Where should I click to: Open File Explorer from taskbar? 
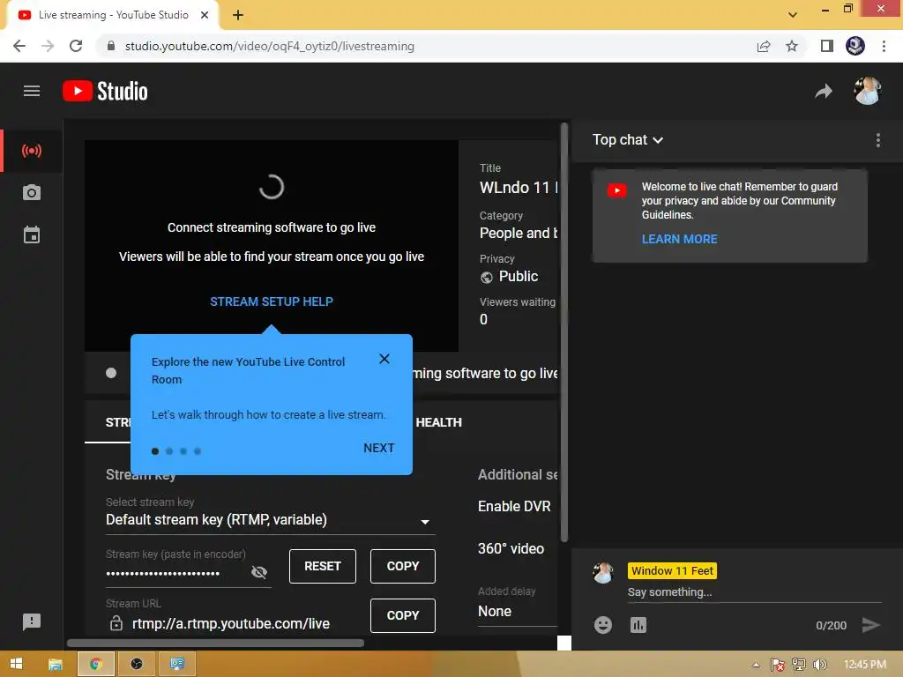pyautogui.click(x=56, y=664)
